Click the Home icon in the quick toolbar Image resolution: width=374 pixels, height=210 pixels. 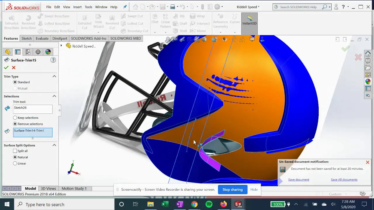coord(136,7)
